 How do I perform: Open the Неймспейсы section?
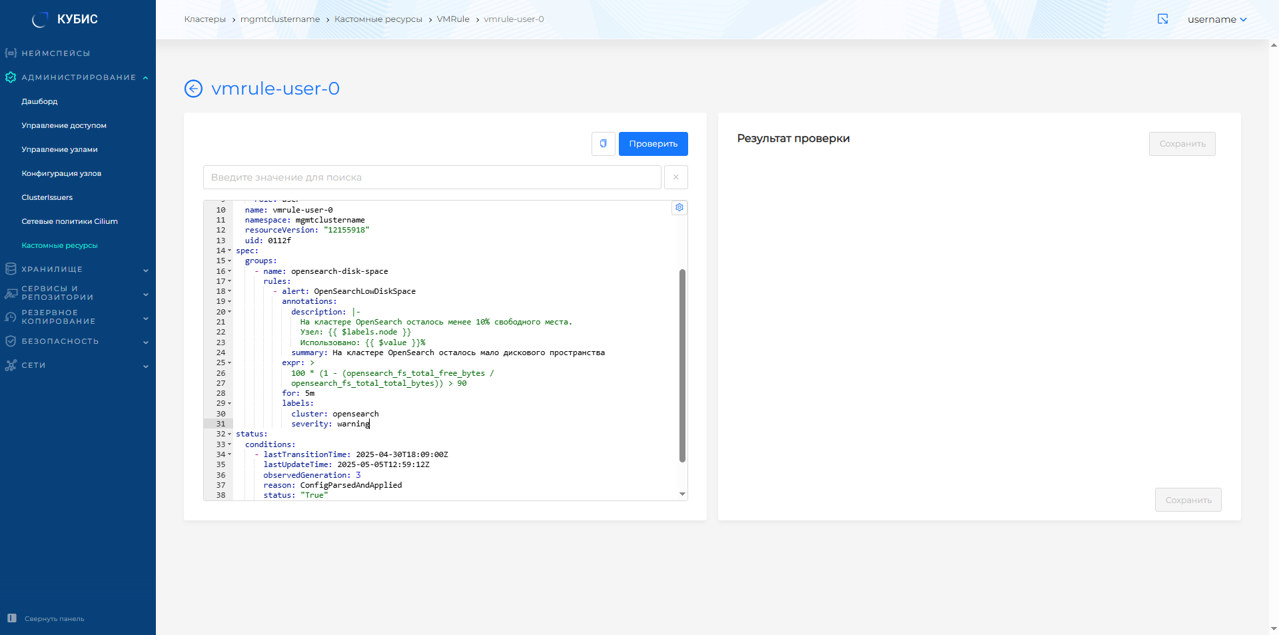(x=55, y=53)
